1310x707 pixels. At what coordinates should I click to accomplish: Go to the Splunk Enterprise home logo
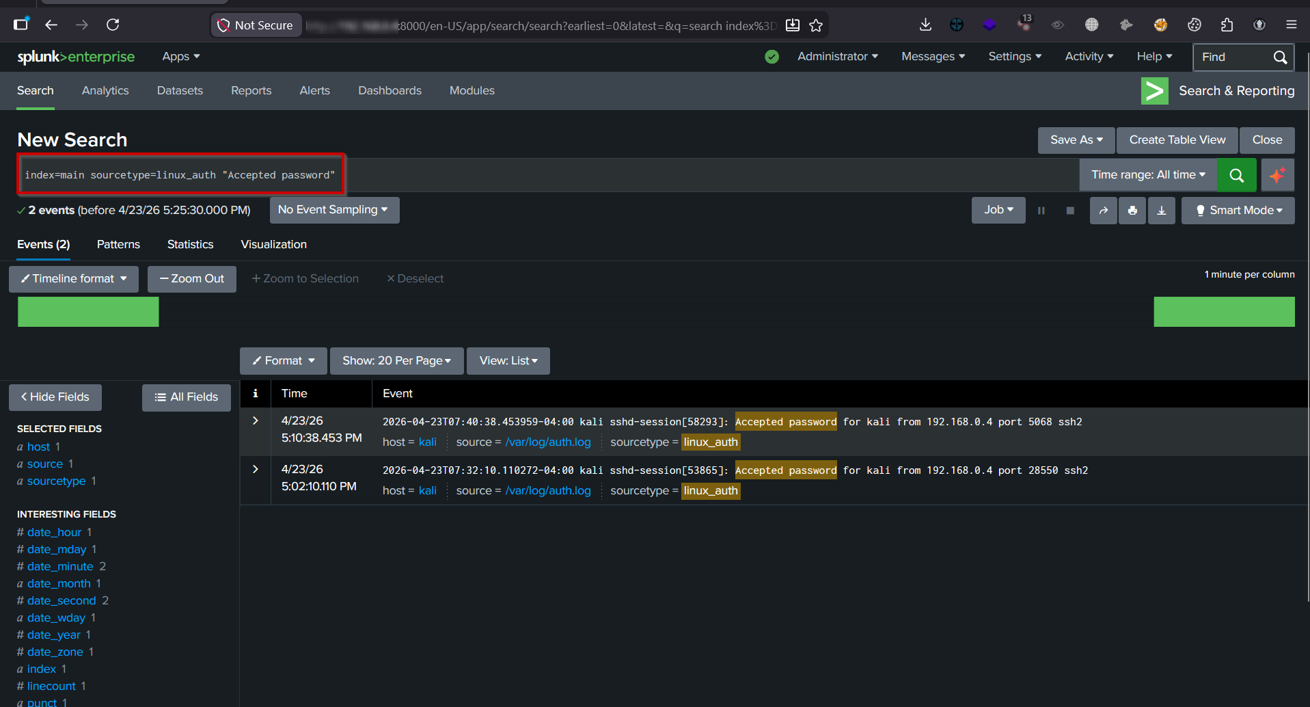(76, 57)
